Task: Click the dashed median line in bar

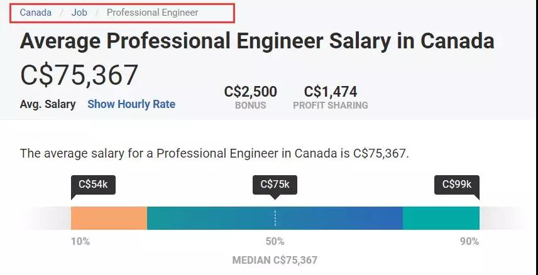Action: pos(275,218)
